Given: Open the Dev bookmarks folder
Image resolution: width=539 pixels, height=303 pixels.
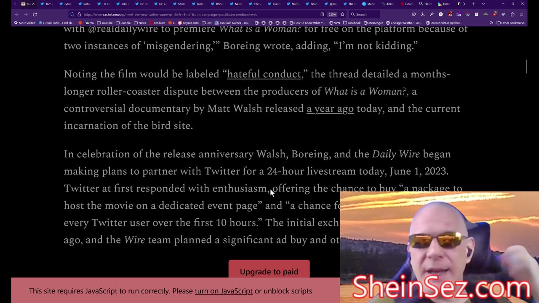Looking at the screenshot, I should click(207, 23).
